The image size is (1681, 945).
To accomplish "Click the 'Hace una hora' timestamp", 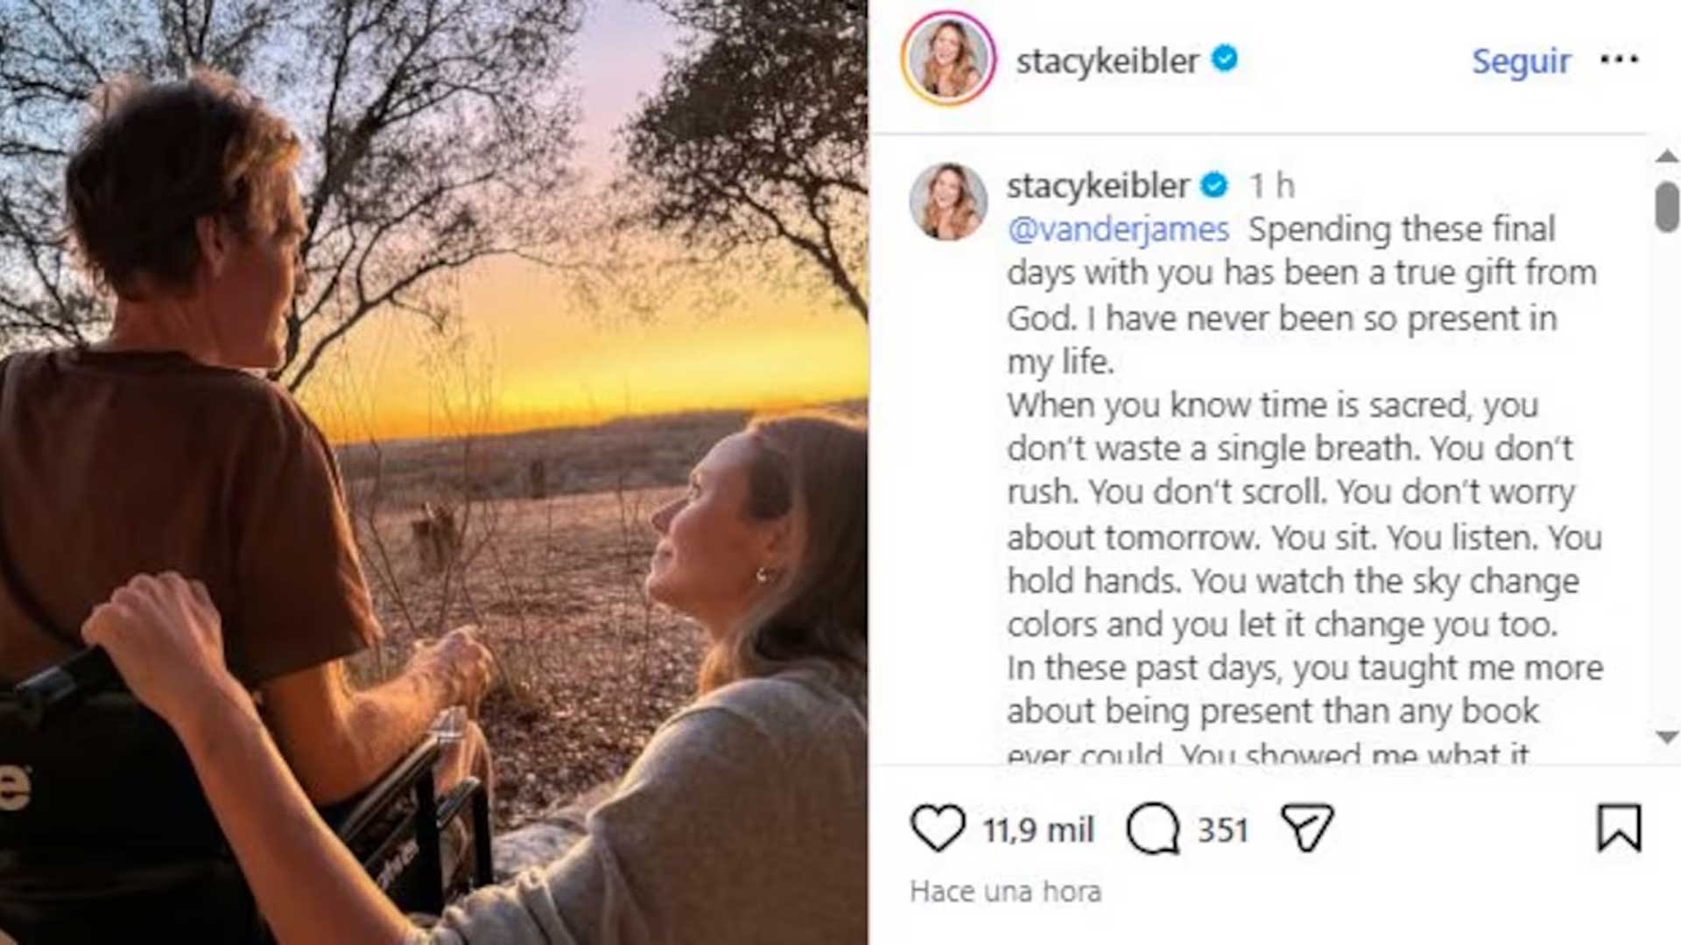I will click(1005, 892).
